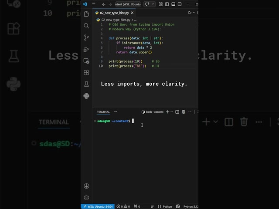
Task: Go back with the left arrow
Action: coord(104,4)
